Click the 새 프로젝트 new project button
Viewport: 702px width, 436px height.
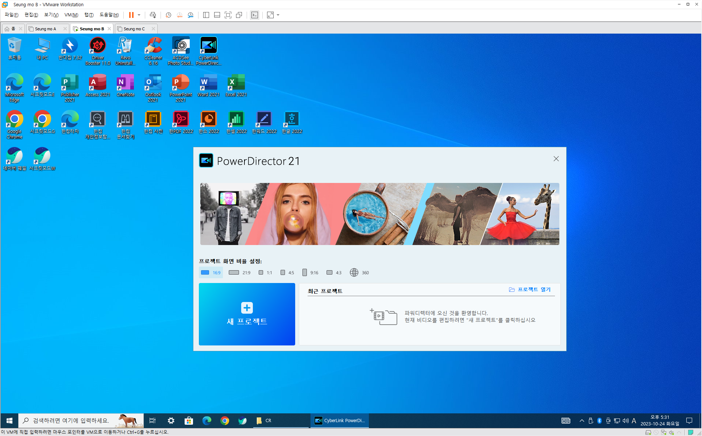247,314
